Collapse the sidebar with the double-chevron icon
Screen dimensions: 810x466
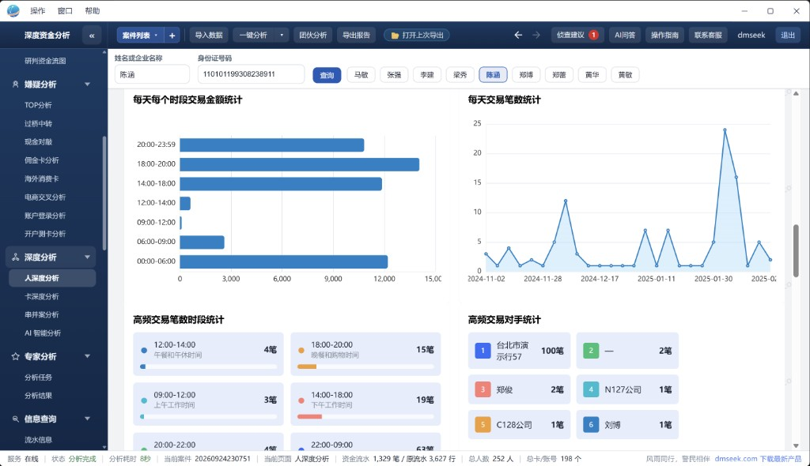pos(92,35)
